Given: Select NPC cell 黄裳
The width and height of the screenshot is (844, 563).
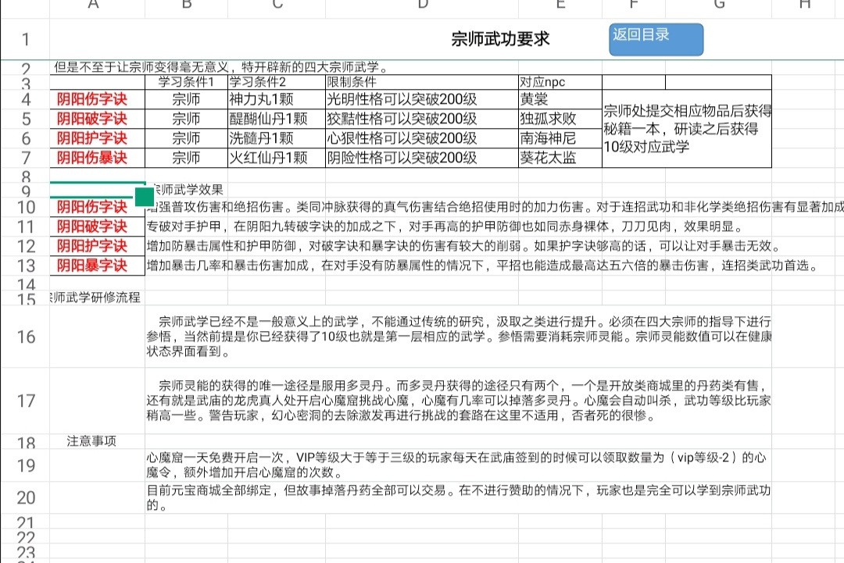Looking at the screenshot, I should coord(560,99).
